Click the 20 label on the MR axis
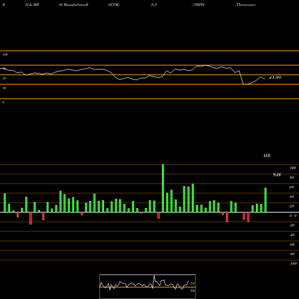This screenshot has height=299, width=299. tap(292, 206)
